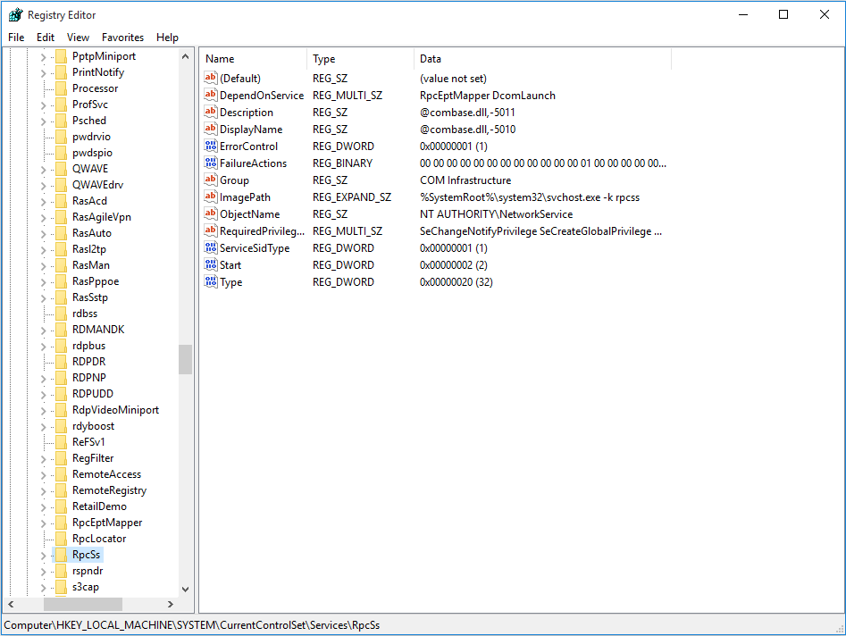Click the folder icon of PptpMiniport key
Screen dimensions: 846x636
pos(62,56)
